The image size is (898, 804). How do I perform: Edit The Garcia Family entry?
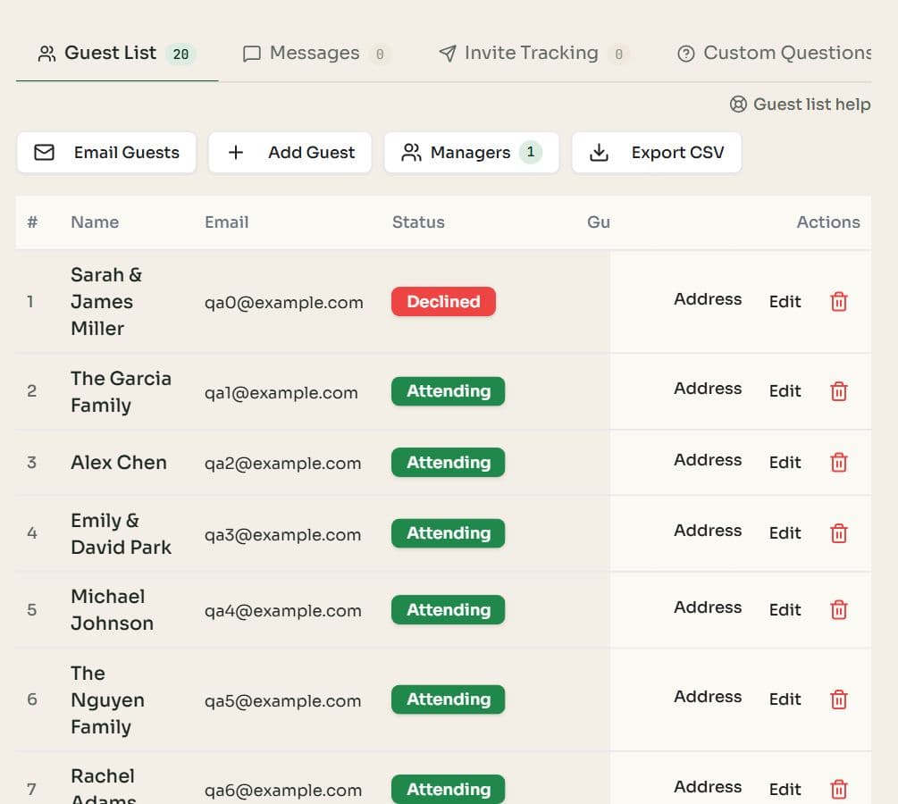(785, 391)
